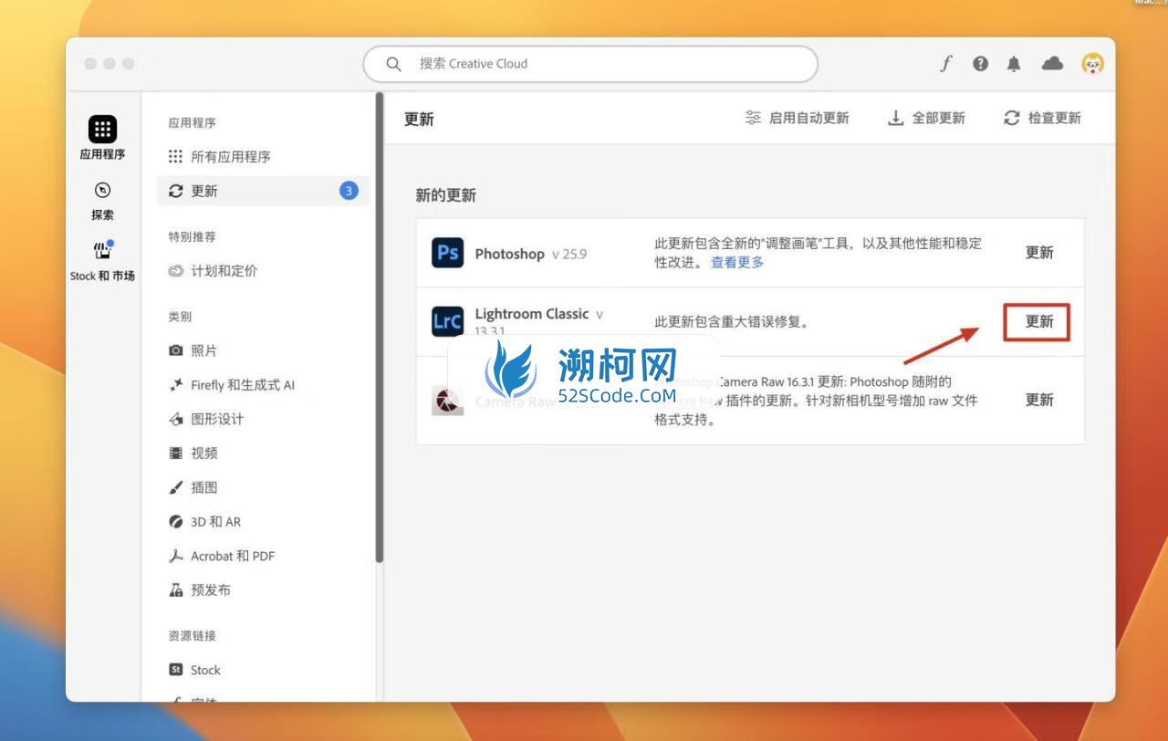Click the updates count badge 3
1168x741 pixels.
[349, 191]
